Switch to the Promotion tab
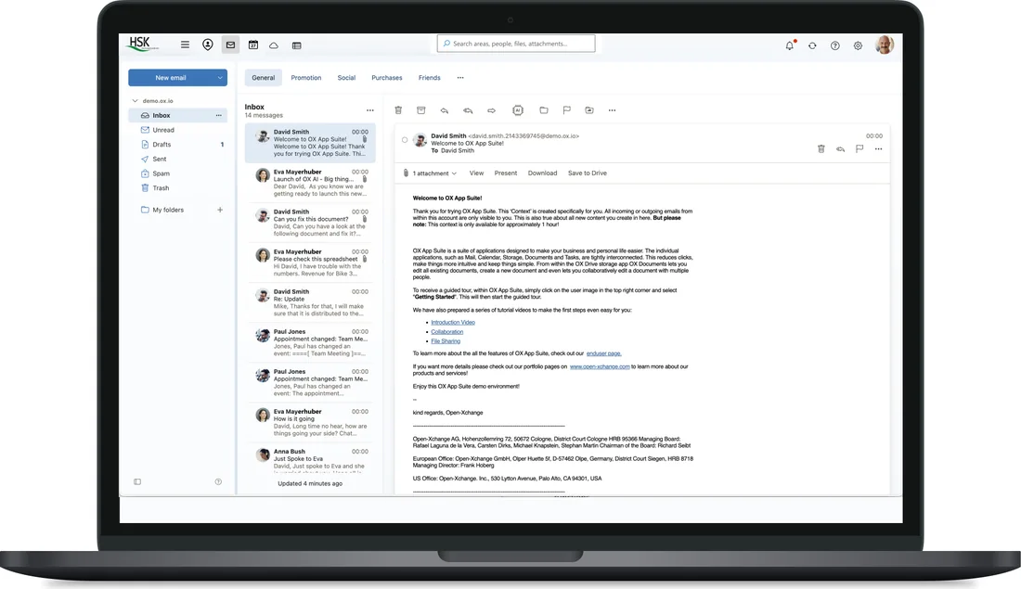The width and height of the screenshot is (1021, 589). (x=306, y=77)
